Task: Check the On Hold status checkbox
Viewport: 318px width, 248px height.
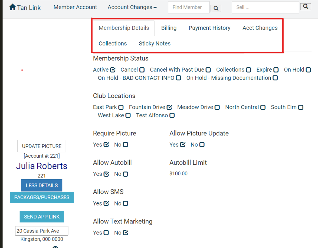Action: point(308,70)
